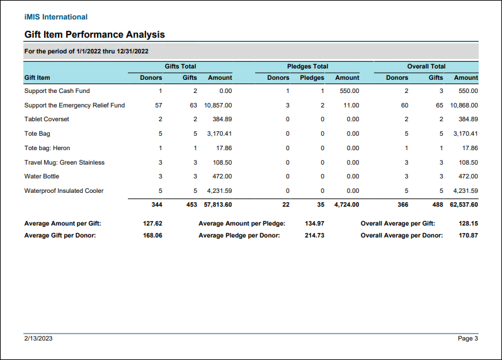Click the 57 gifts donors value
This screenshot has width=502, height=360.
[159, 106]
